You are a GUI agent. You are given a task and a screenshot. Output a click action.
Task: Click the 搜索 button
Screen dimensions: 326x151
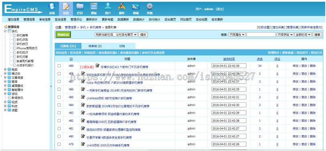click(318, 35)
